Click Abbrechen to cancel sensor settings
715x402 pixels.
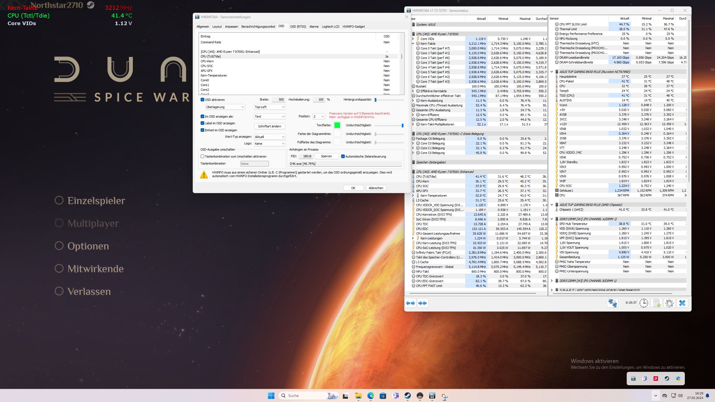click(376, 188)
